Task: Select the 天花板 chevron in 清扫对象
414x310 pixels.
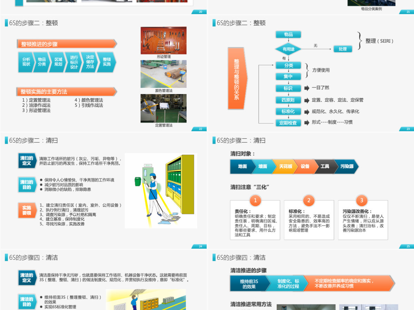Action: (x=285, y=166)
